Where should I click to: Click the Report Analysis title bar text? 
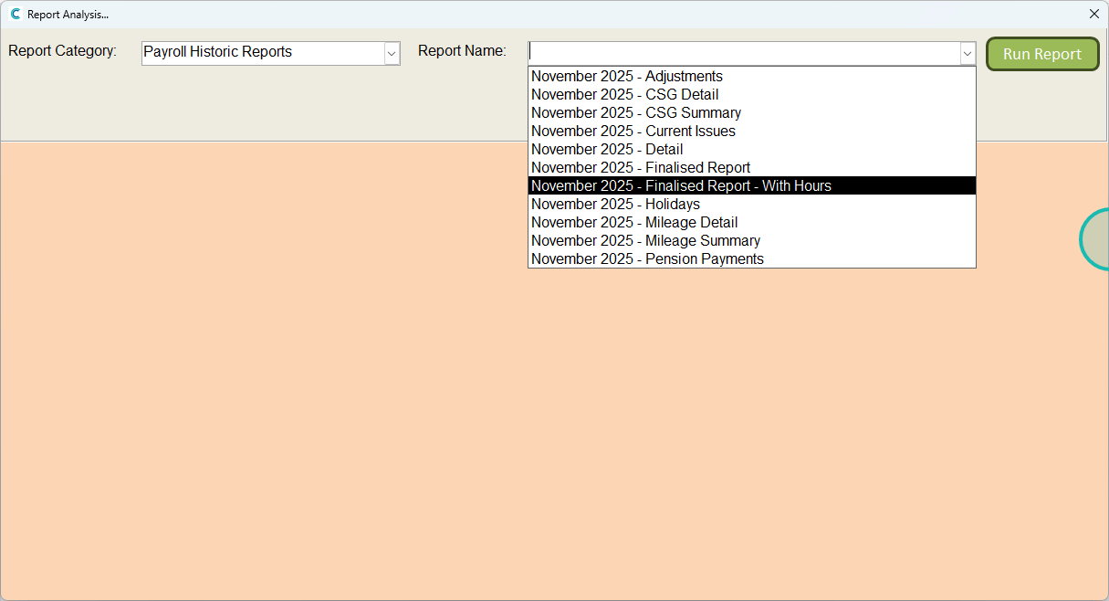(68, 15)
